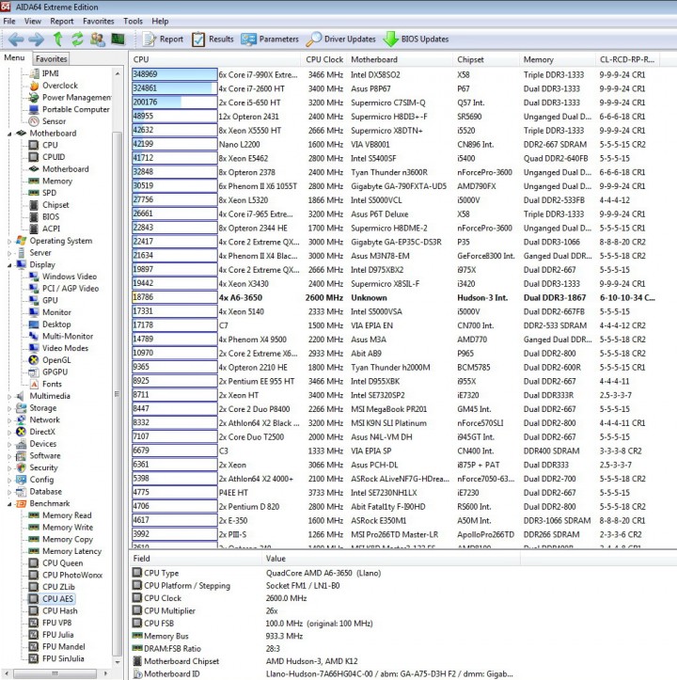This screenshot has height=680, width=677.
Task: Select the Security tree item
Action: coord(43,467)
